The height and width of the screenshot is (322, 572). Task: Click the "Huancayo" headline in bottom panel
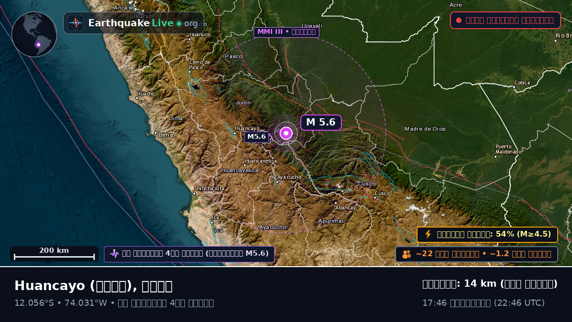point(50,286)
